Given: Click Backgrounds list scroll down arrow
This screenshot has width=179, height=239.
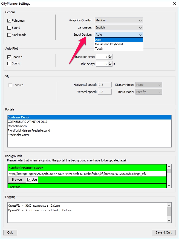Looking at the screenshot, I should [169, 186].
